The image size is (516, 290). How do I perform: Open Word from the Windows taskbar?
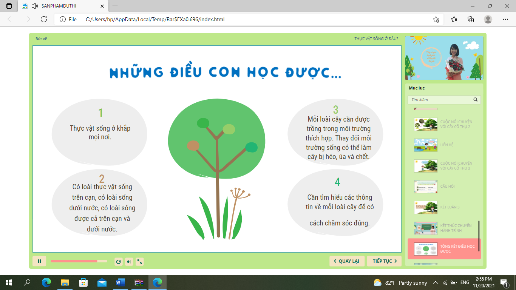click(121, 282)
